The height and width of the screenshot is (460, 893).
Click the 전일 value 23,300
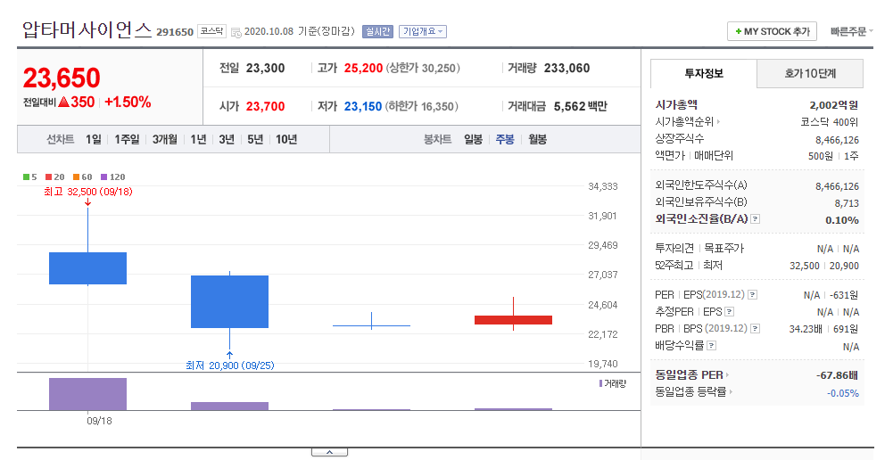click(265, 69)
